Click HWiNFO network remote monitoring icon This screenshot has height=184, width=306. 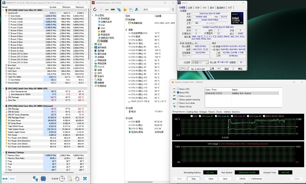coord(35,179)
